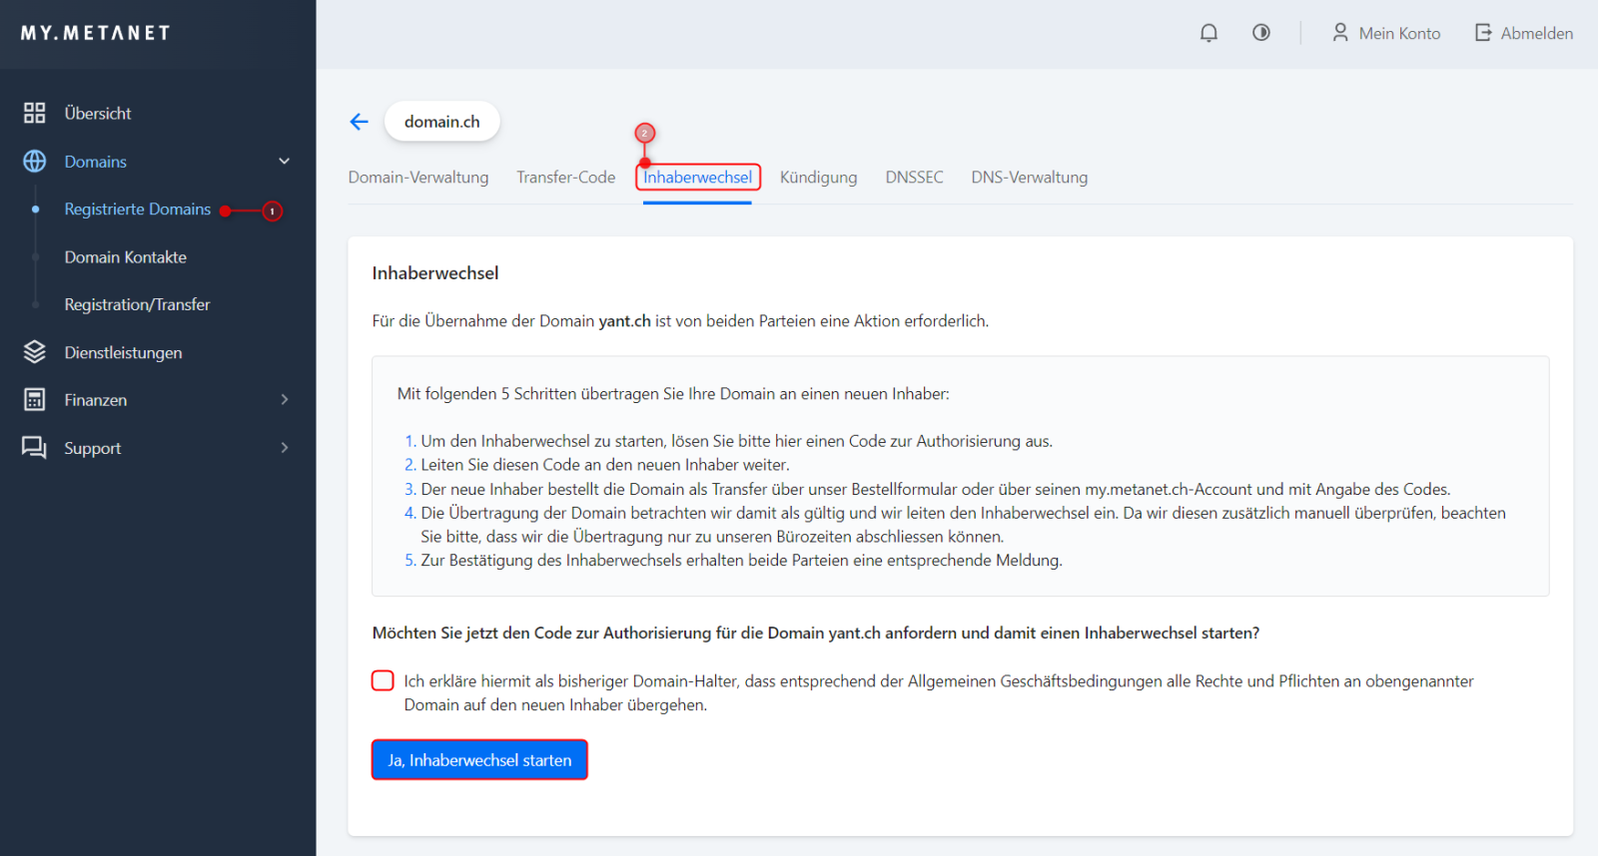Screen dimensions: 1598x856
Task: Click the Support chat icon
Action: [x=35, y=448]
